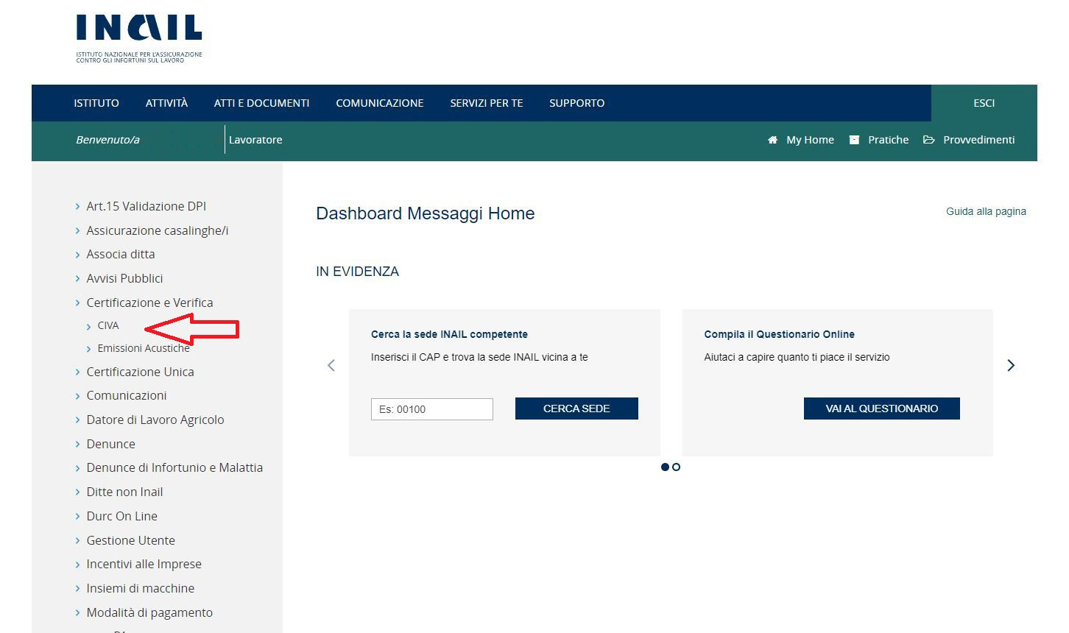Open the Guida alla pagina link
Screen dimensions: 1069x633
[986, 211]
